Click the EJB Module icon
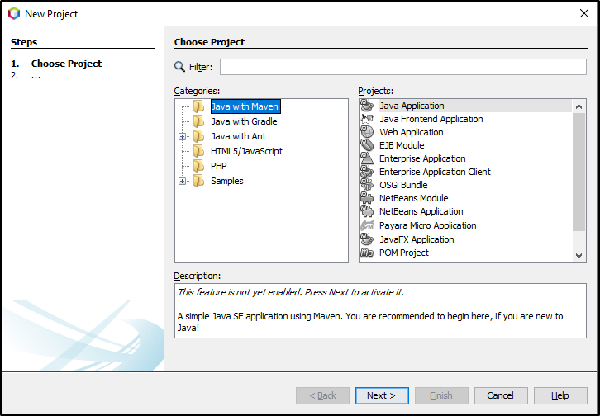This screenshot has height=416, width=600. click(367, 145)
